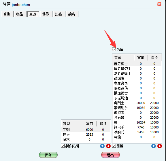Click the green 保存 button
Viewport: 166px width, 161px height.
[x=48, y=155]
